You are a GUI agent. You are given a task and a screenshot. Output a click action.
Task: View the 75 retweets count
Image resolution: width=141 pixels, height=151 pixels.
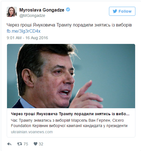click(26, 144)
